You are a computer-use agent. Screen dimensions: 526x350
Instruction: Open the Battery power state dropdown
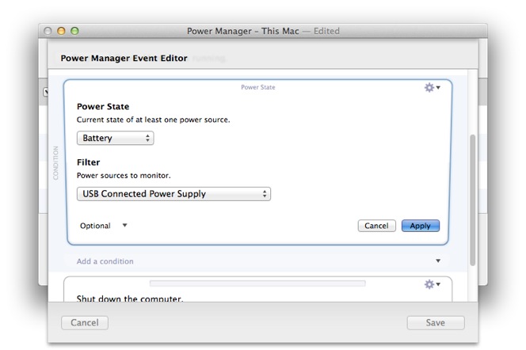tap(116, 138)
